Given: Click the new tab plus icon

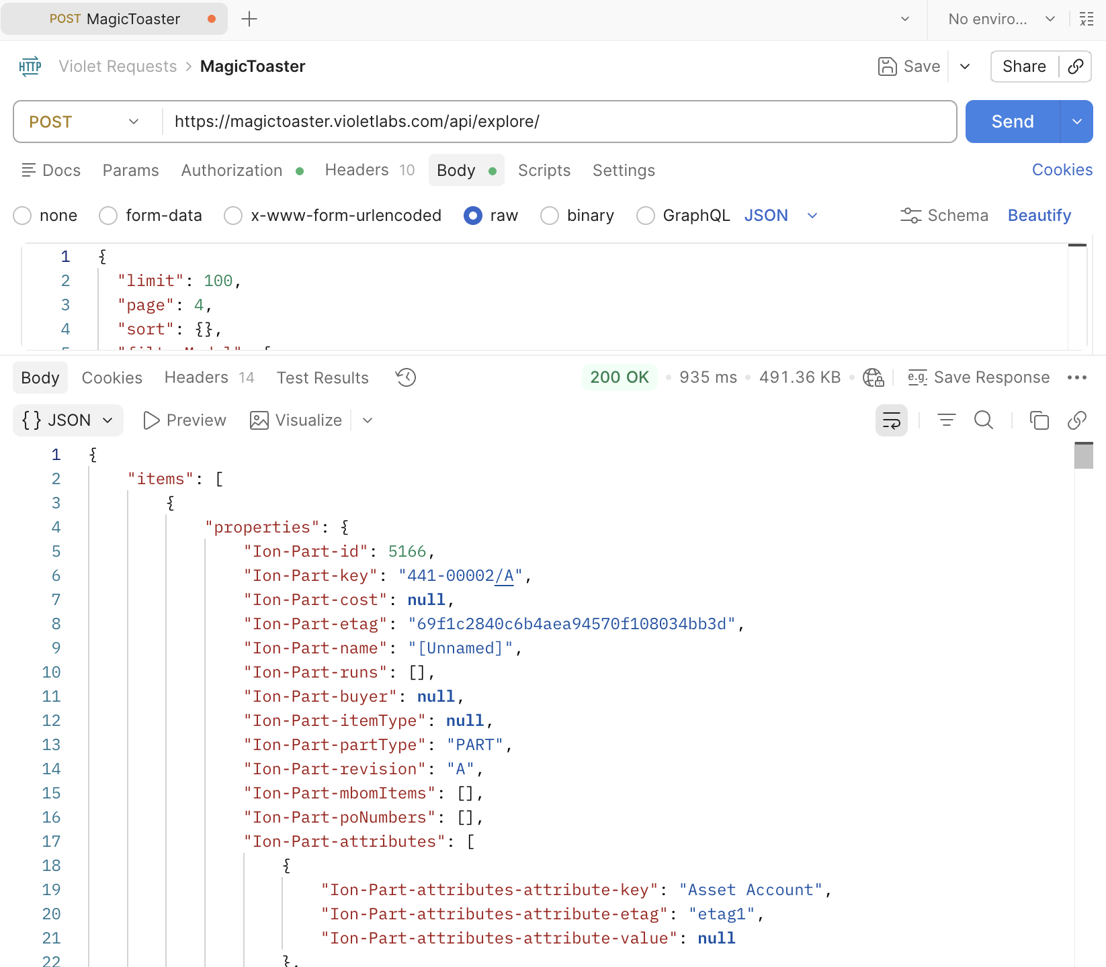Looking at the screenshot, I should click(x=249, y=19).
